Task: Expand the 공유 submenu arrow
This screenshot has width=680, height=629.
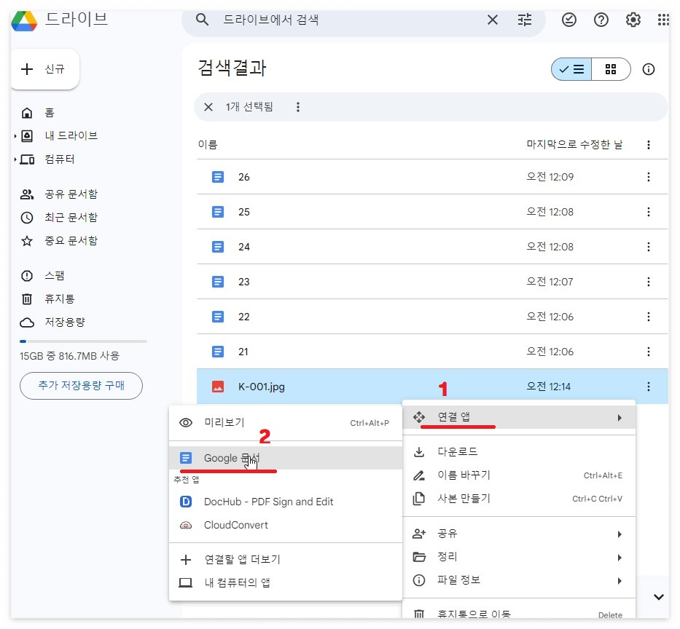Action: (x=620, y=533)
